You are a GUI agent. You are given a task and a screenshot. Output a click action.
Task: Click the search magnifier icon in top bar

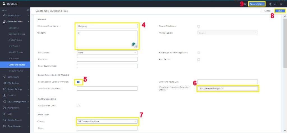pos(245,4)
